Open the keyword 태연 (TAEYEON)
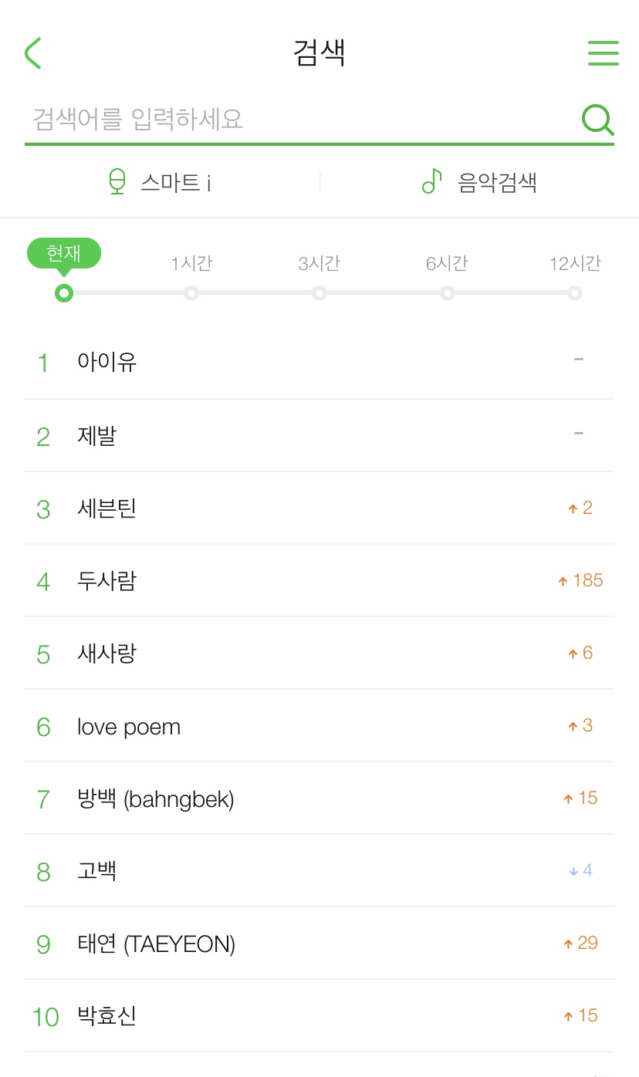The image size is (639, 1077). [156, 944]
